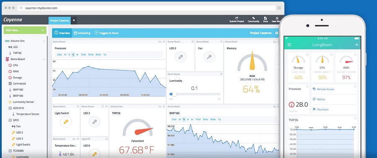Select 1mo range on Processor chart
The width and height of the screenshot is (377, 158).
click(x=83, y=55)
